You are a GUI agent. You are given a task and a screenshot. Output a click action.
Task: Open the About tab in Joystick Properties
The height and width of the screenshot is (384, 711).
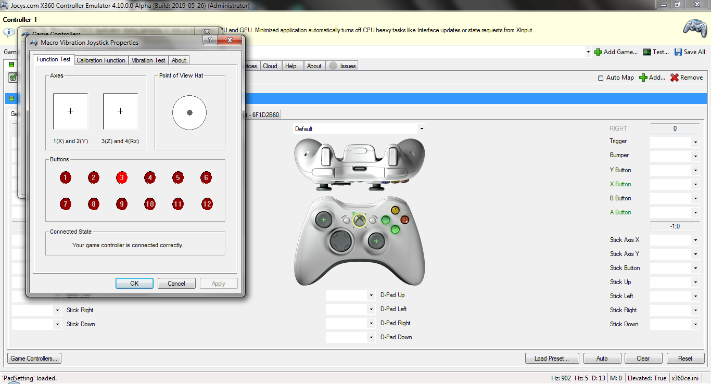[x=179, y=60]
